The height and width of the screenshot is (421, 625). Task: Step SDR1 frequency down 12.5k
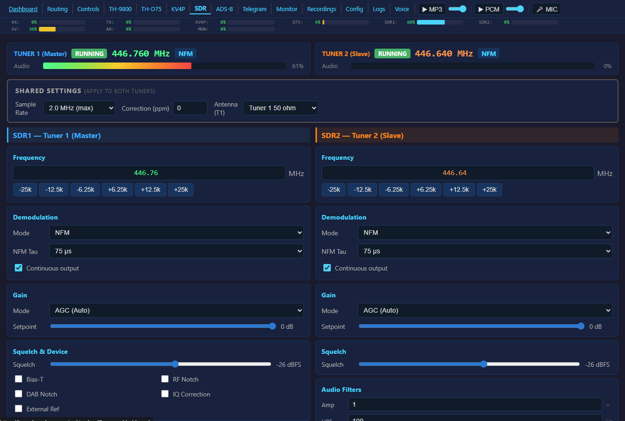pyautogui.click(x=54, y=189)
